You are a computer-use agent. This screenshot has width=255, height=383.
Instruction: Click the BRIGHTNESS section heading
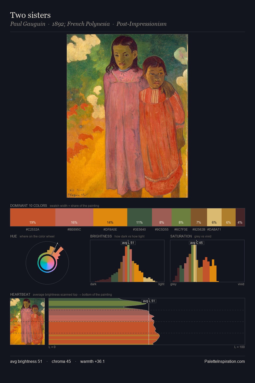[101, 236]
